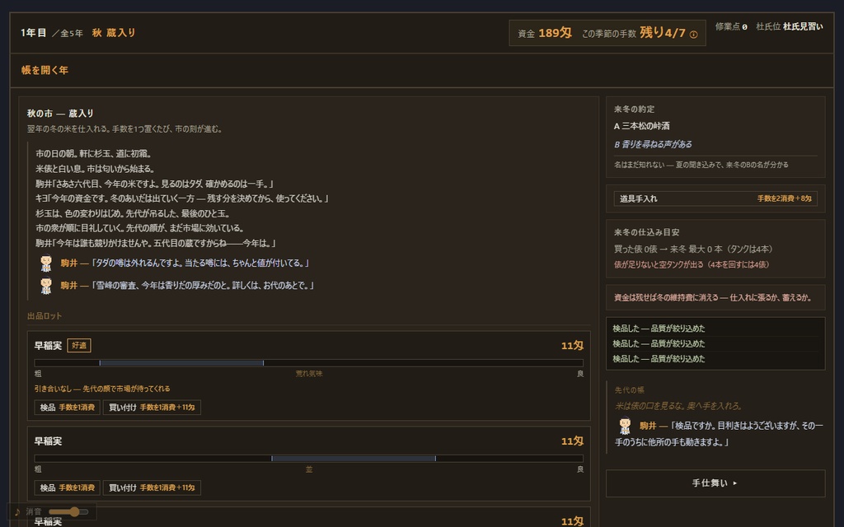This screenshot has height=527, width=844.
Task: Click the 出品ロット section label
Action: (x=45, y=316)
